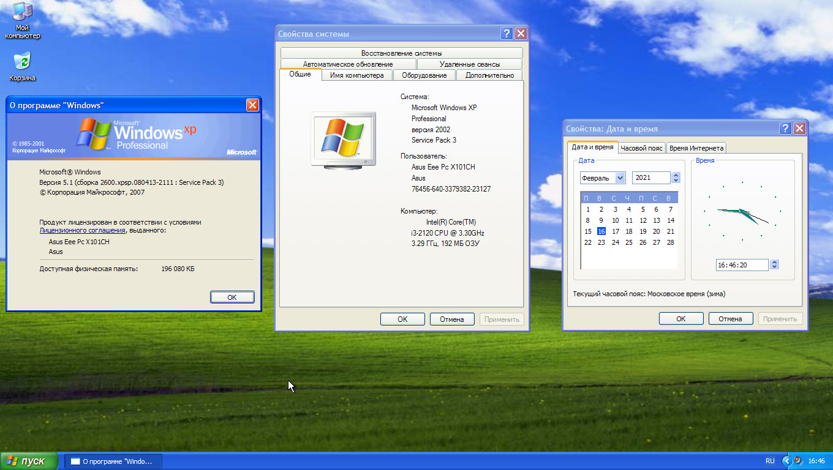Screen dimensions: 833x470
Task: Switch to the Оборудование tab
Action: click(x=424, y=75)
